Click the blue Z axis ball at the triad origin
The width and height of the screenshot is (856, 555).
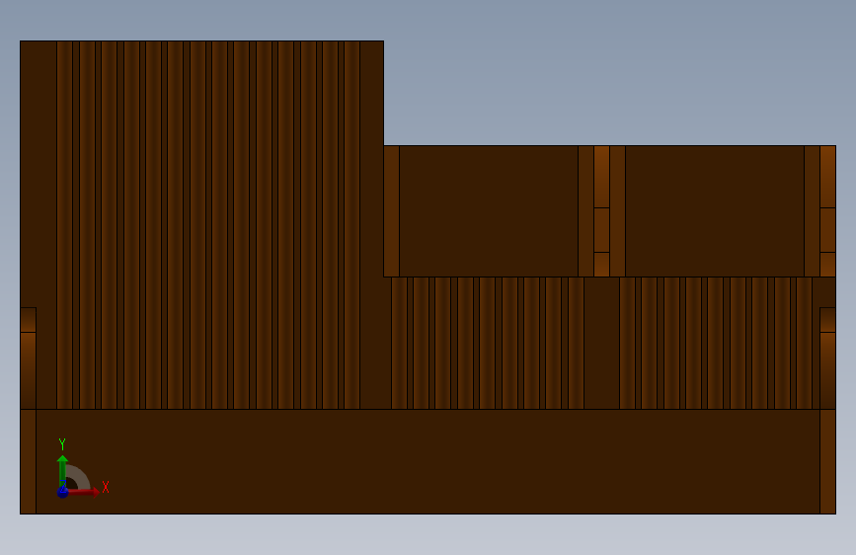[x=63, y=492]
